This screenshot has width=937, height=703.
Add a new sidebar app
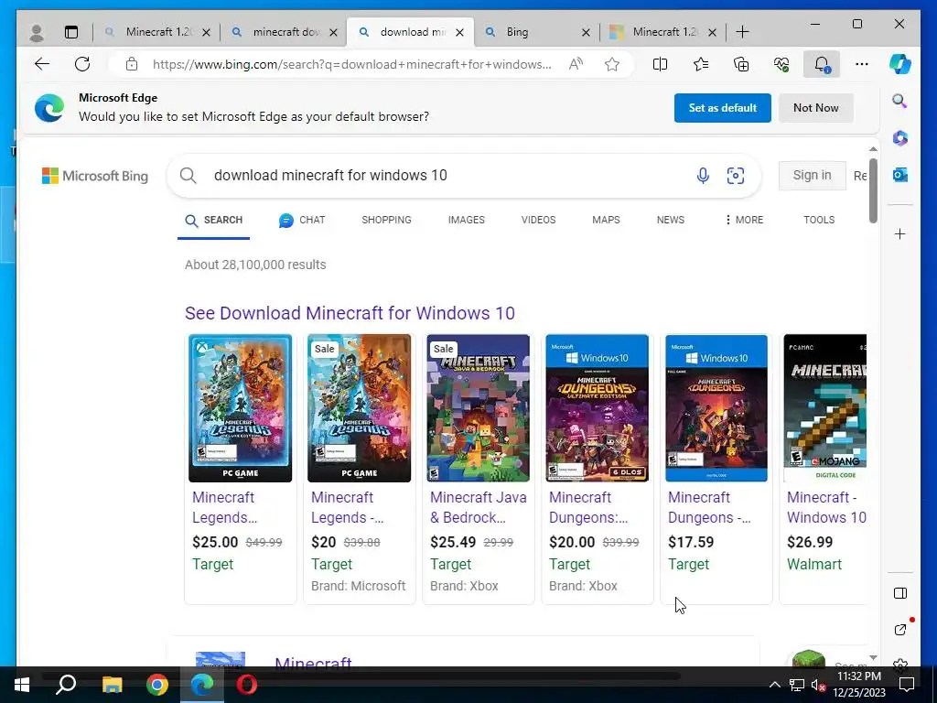click(x=900, y=233)
